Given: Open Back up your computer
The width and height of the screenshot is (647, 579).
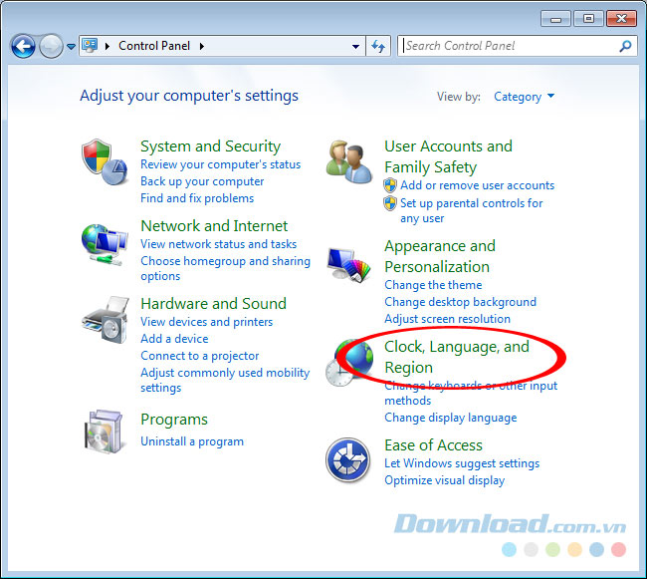Looking at the screenshot, I should pos(202,181).
